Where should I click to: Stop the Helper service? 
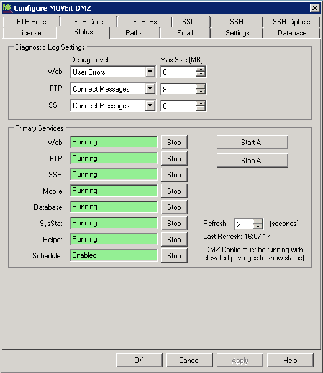pos(174,239)
